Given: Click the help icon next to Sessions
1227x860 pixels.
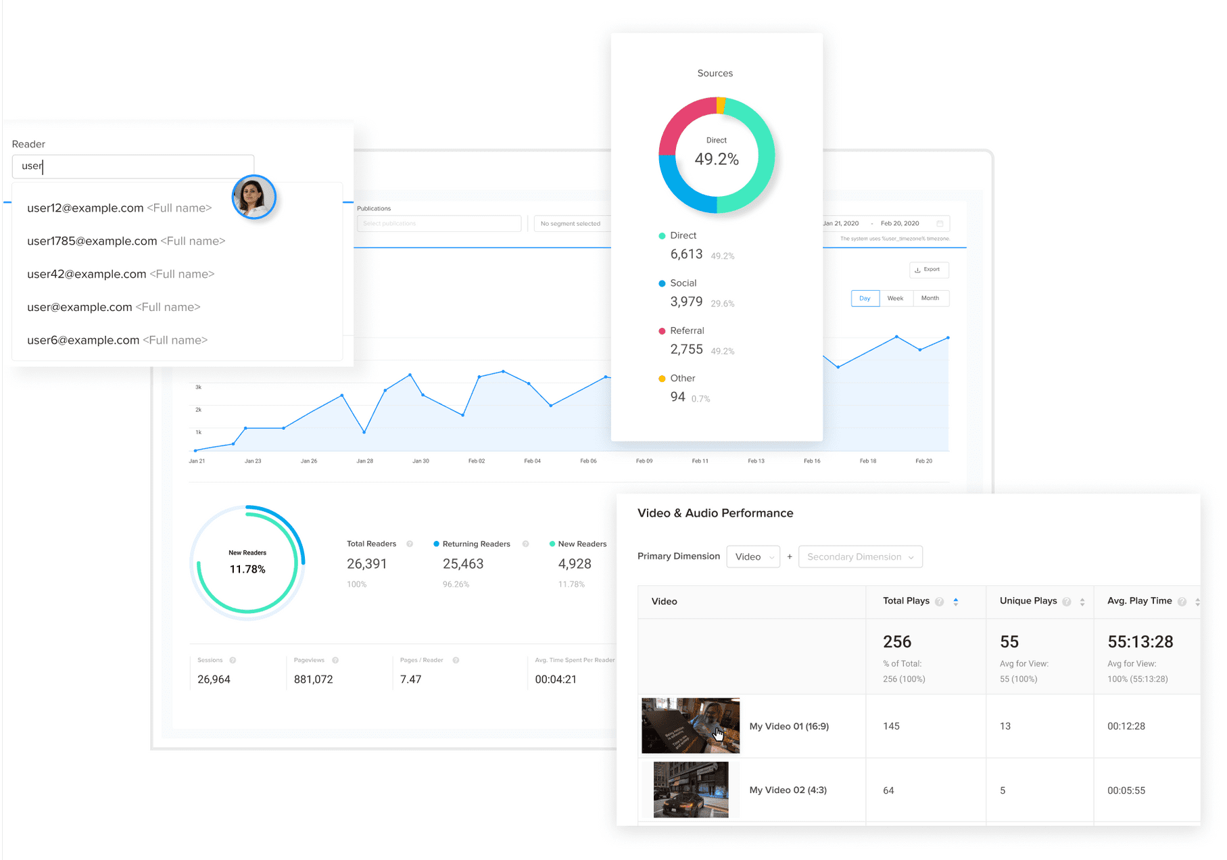Looking at the screenshot, I should [233, 660].
